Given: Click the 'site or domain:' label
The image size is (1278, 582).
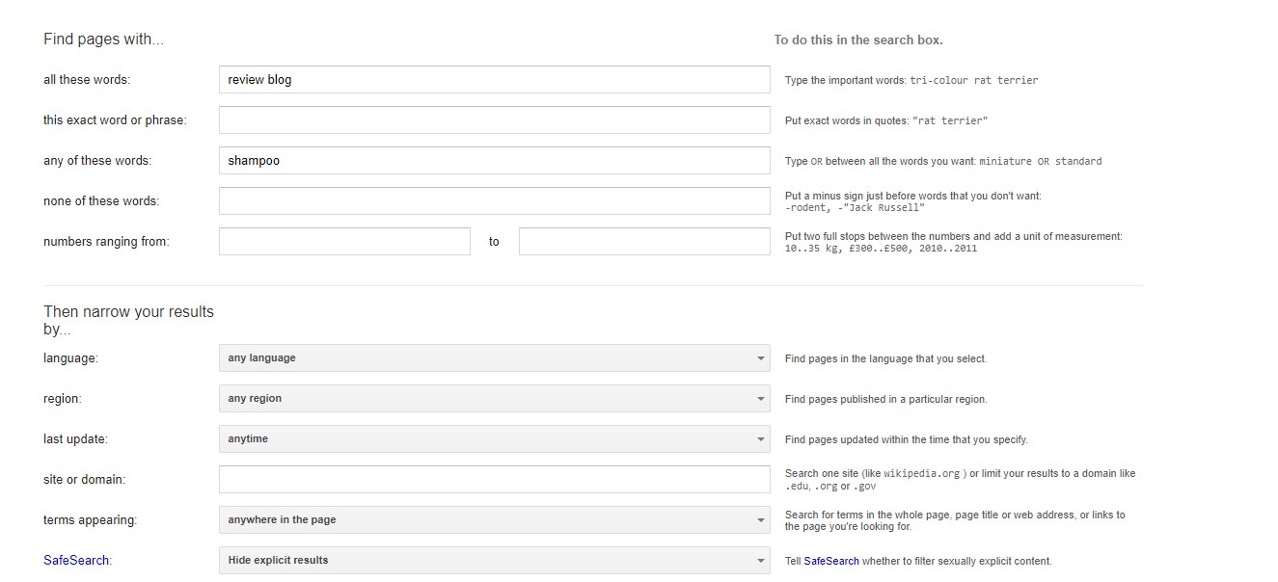Looking at the screenshot, I should tap(85, 479).
